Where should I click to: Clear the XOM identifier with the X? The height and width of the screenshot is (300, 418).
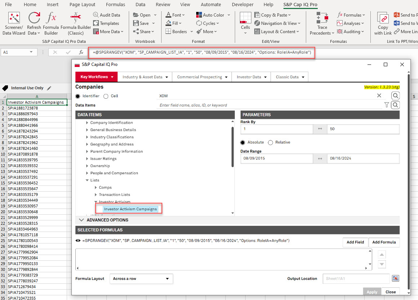tap(379, 95)
